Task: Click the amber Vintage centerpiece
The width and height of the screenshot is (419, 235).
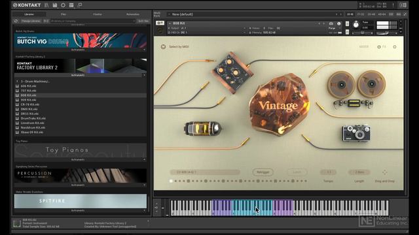Action: tap(280, 104)
